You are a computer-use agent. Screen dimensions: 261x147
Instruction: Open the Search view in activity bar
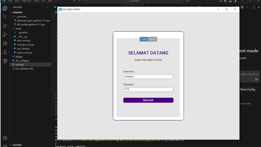tap(5, 17)
